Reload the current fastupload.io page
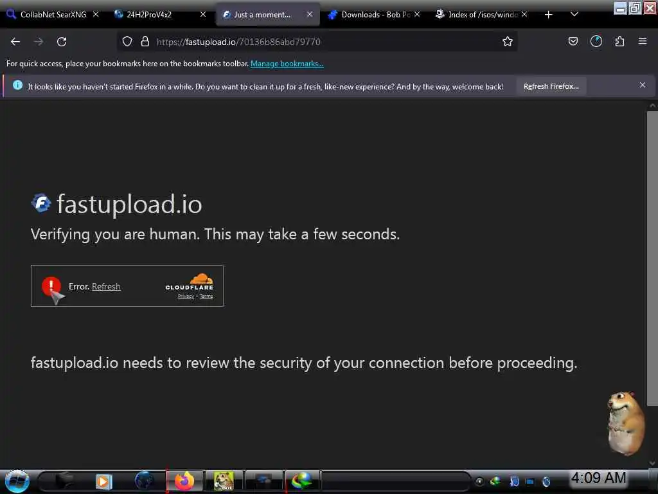Image resolution: width=658 pixels, height=494 pixels. coord(62,42)
